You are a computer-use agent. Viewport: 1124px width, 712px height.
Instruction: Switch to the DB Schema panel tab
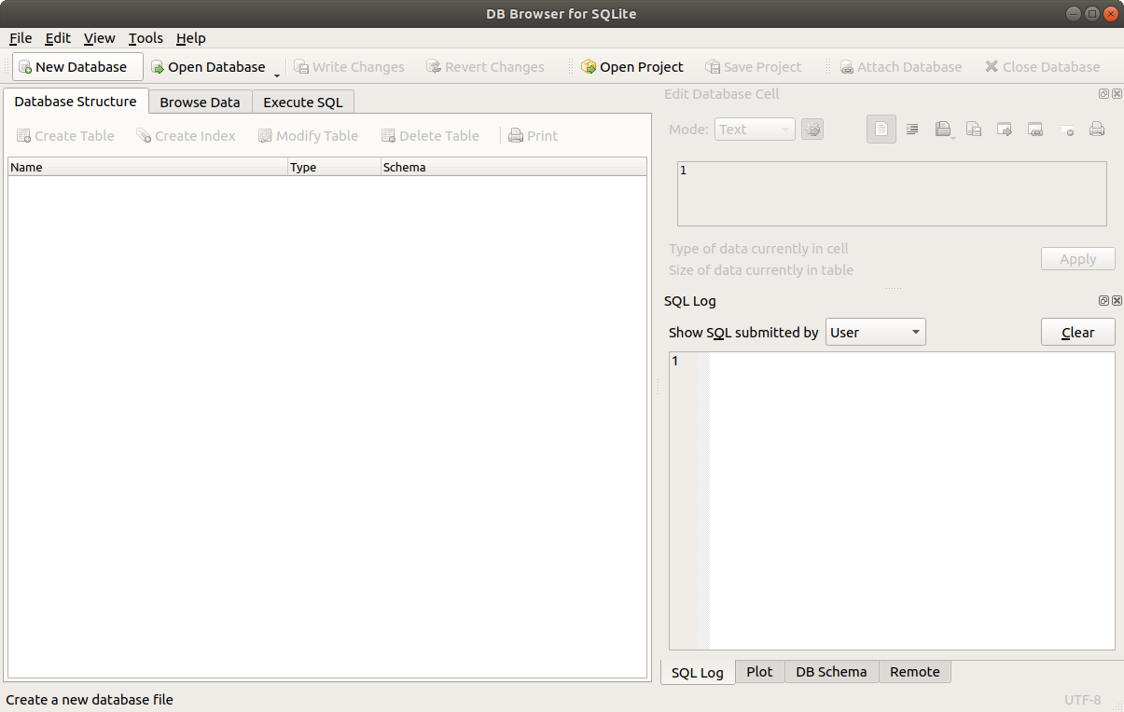pyautogui.click(x=831, y=671)
